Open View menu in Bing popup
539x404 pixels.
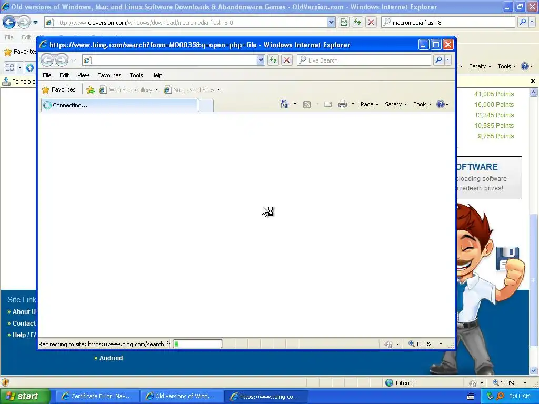(x=83, y=75)
